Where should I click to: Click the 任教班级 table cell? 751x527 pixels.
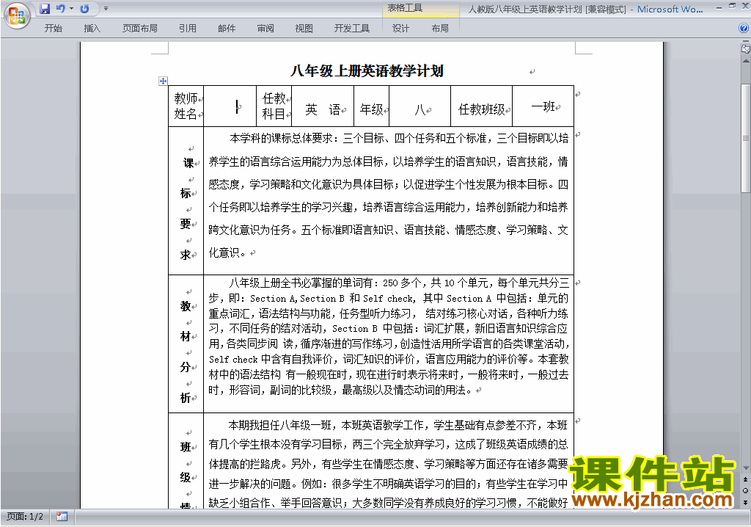click(x=482, y=106)
